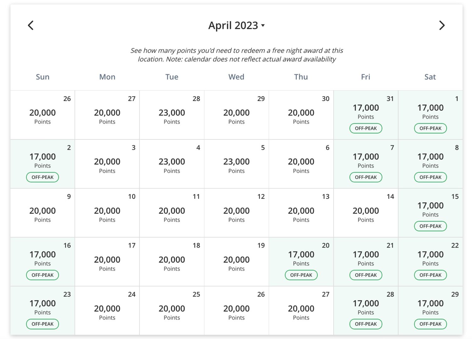Select the OFF-PEAK badge on April 20
Screen dimensions: 472x339
pyautogui.click(x=301, y=275)
